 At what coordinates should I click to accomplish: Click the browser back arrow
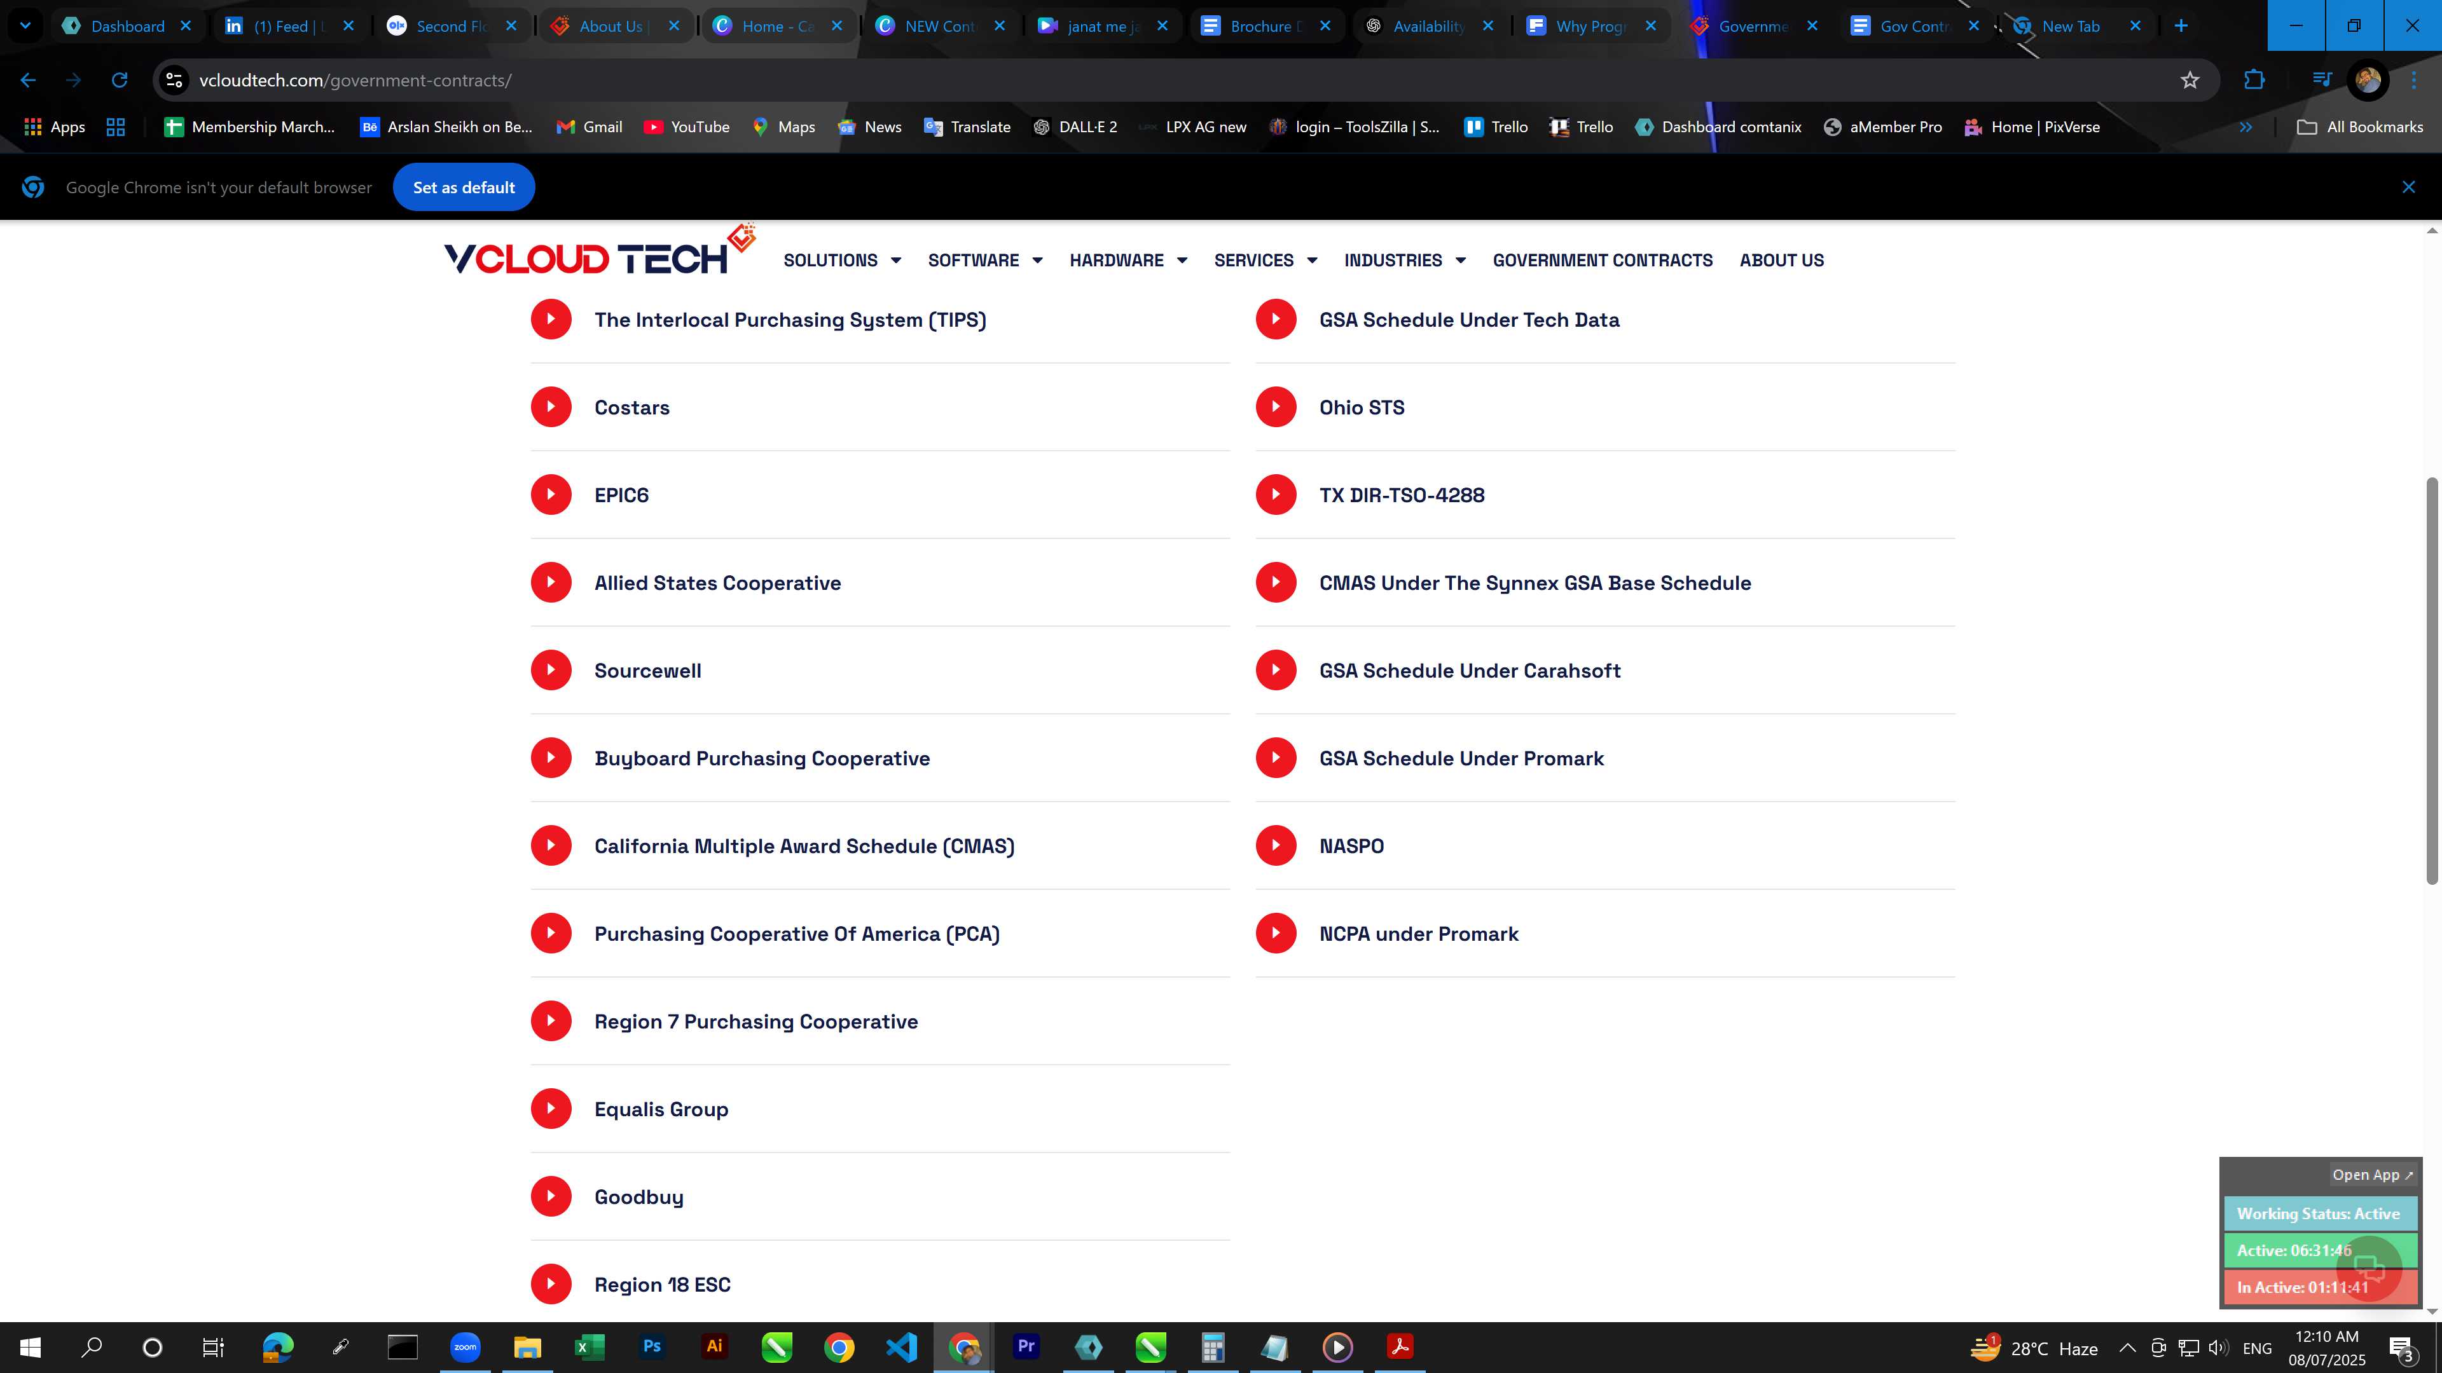tap(27, 81)
